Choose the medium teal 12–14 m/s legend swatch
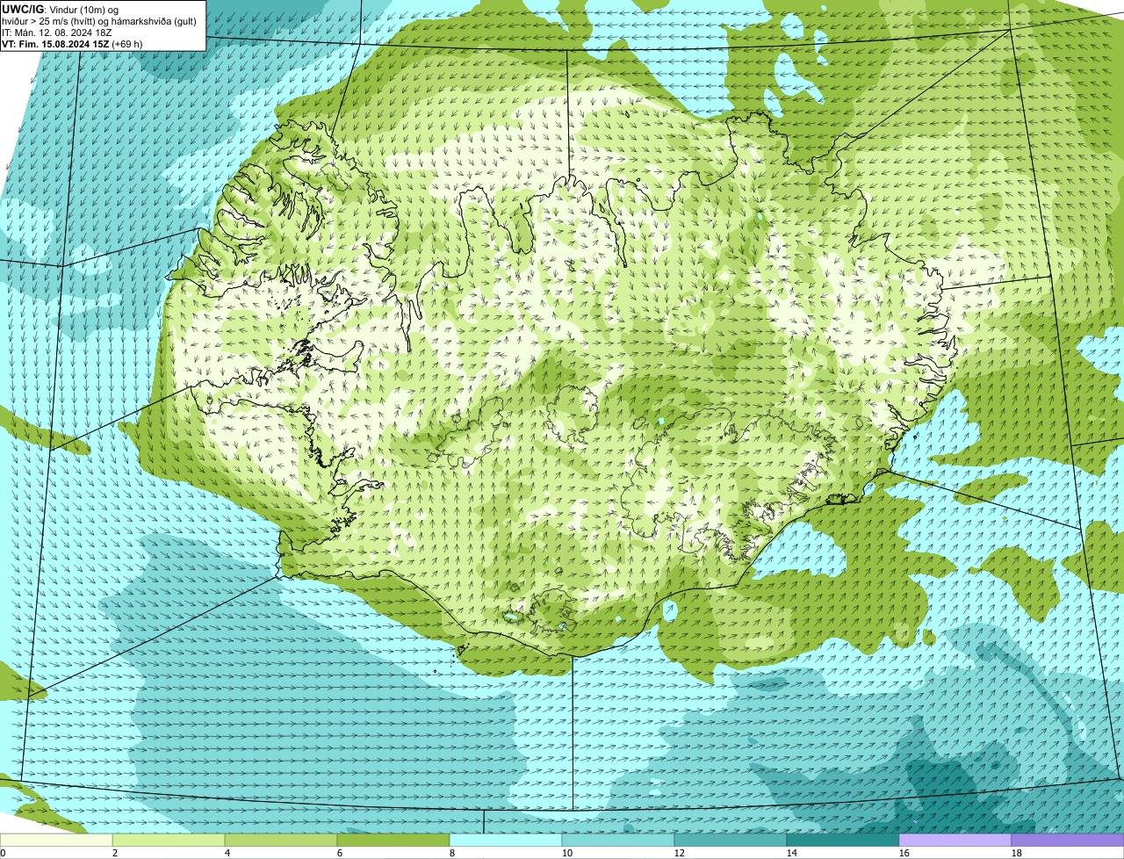Image resolution: width=1124 pixels, height=859 pixels. (731, 840)
